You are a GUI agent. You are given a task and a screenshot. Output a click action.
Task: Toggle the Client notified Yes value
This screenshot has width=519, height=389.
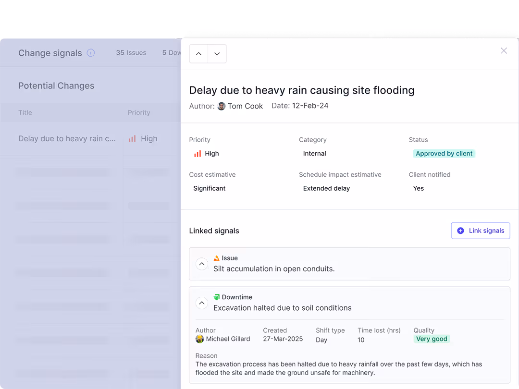click(x=418, y=188)
